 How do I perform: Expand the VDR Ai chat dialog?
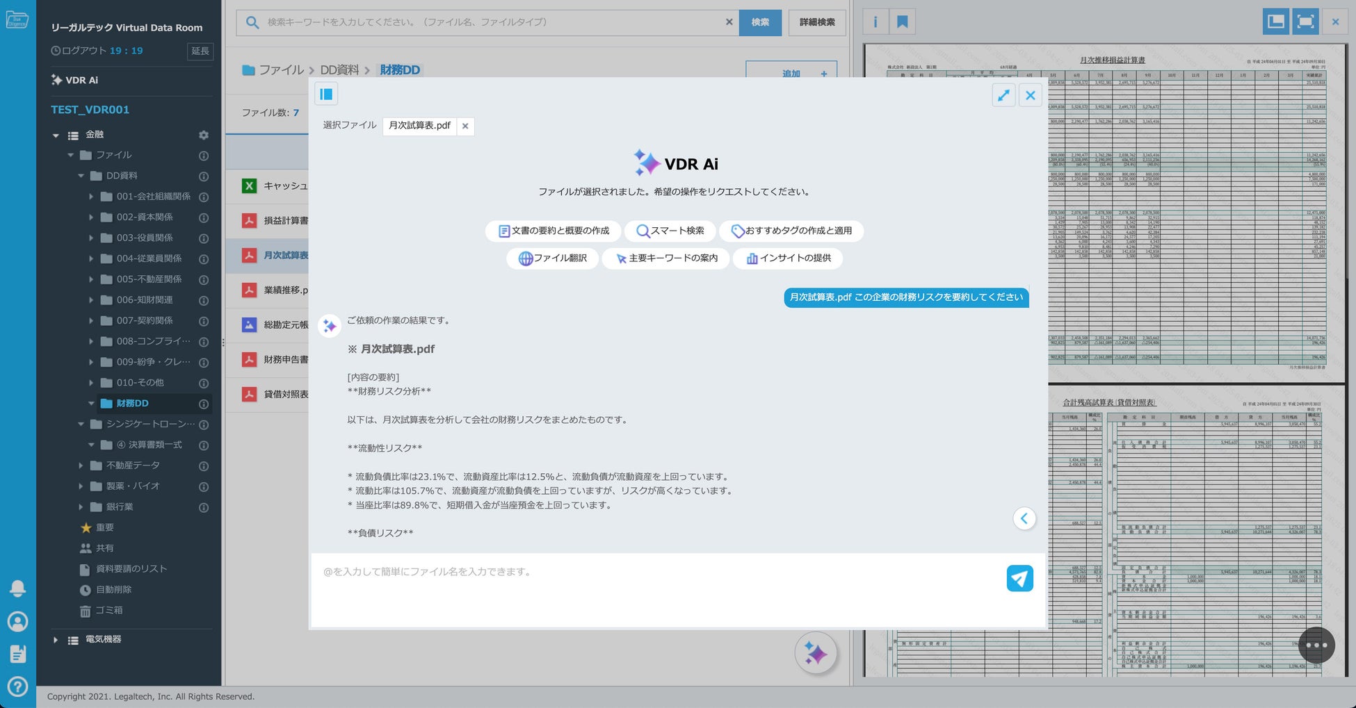pos(1003,95)
